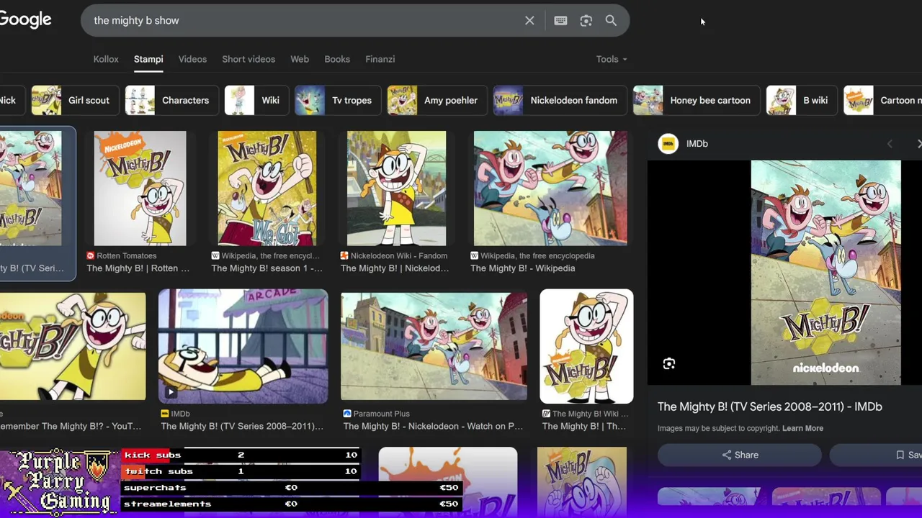Open the YouTube 'Remember The Mighty B!?' thumbnail
The image size is (922, 518).
click(x=72, y=346)
